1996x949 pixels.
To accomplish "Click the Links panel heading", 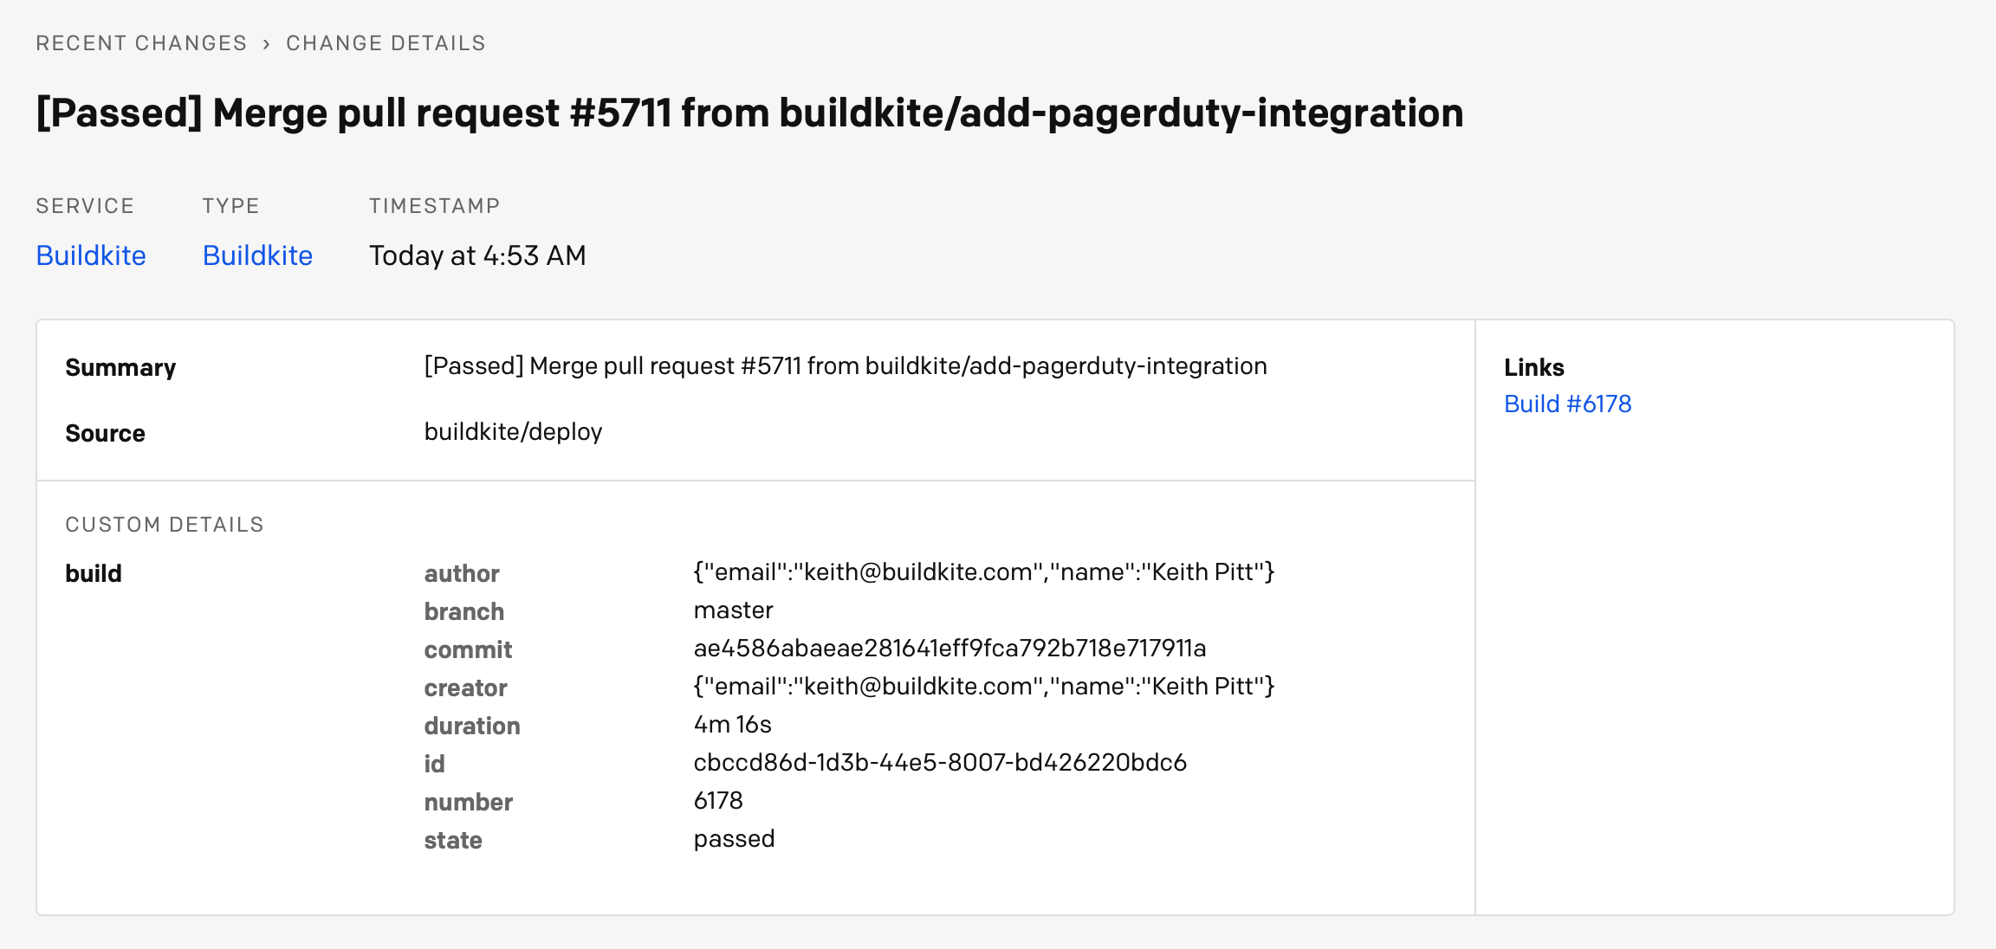I will (1533, 367).
